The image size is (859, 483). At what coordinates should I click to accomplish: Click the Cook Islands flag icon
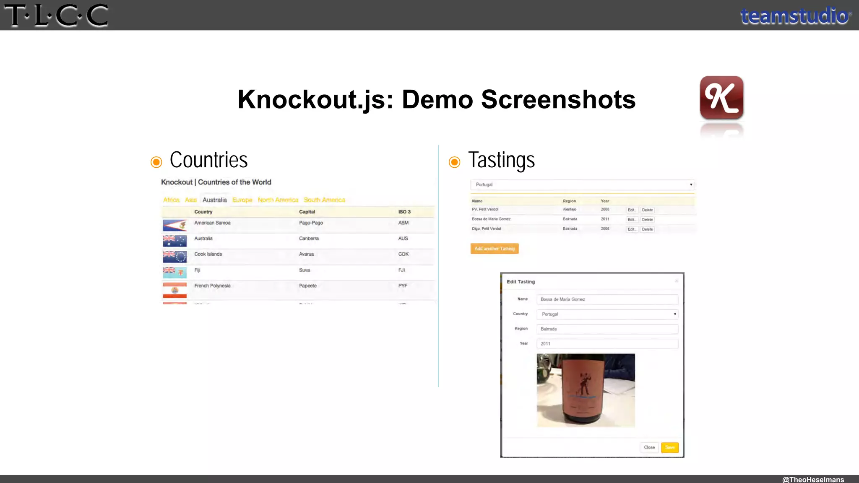point(174,257)
